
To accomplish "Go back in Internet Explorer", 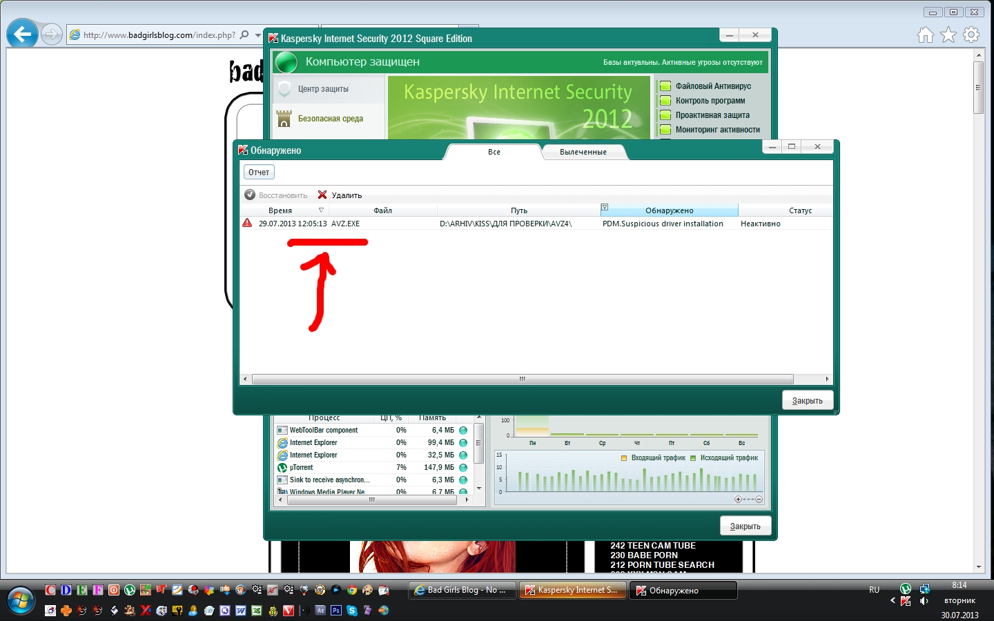I will (x=23, y=34).
